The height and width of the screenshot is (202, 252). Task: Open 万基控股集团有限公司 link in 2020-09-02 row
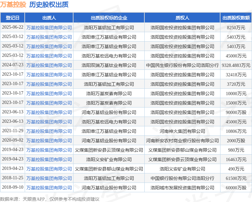49,141
